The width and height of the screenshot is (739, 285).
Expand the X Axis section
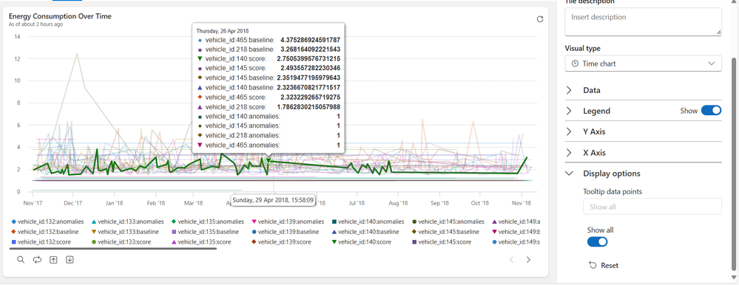pyautogui.click(x=643, y=152)
